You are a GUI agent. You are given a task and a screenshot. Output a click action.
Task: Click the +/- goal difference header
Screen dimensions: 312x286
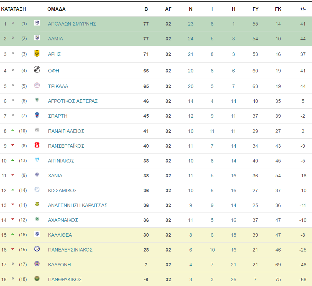[x=303, y=9]
